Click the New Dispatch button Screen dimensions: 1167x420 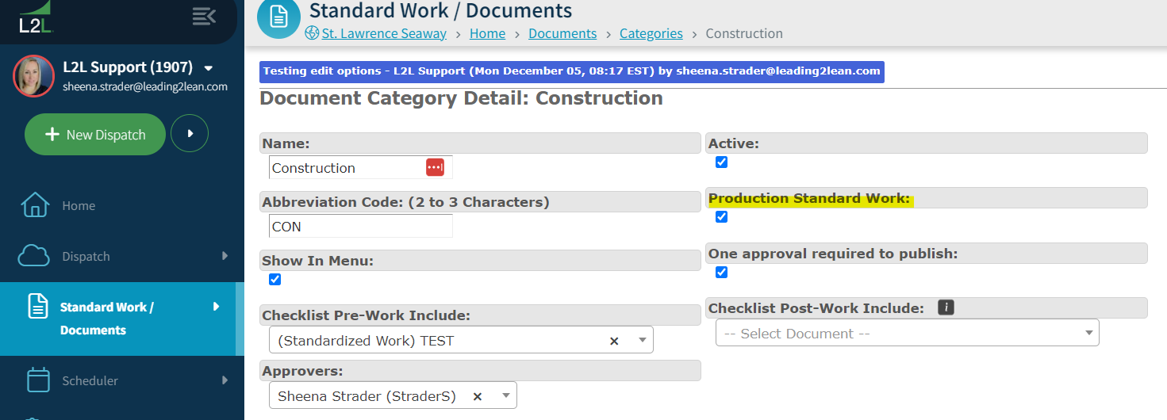click(95, 135)
